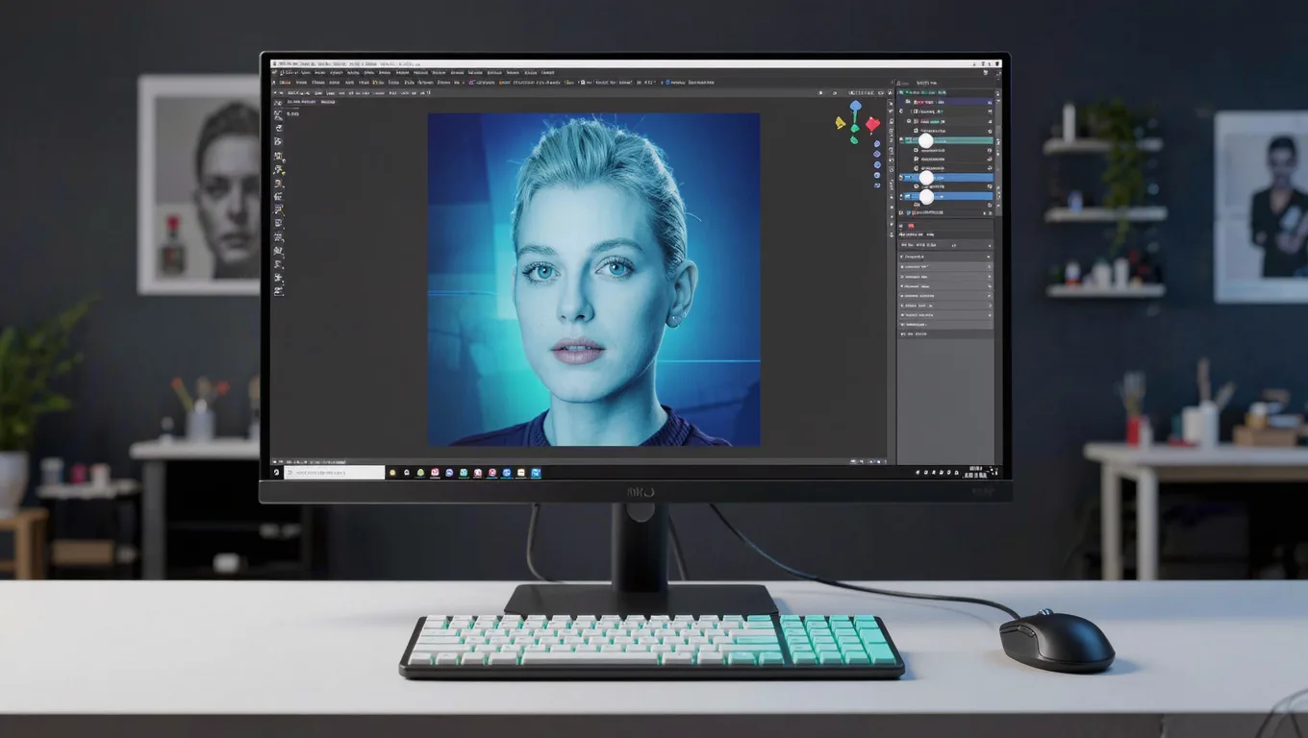Click the blue top handle of the viewport gizmo
This screenshot has height=738, width=1308.
tap(855, 106)
